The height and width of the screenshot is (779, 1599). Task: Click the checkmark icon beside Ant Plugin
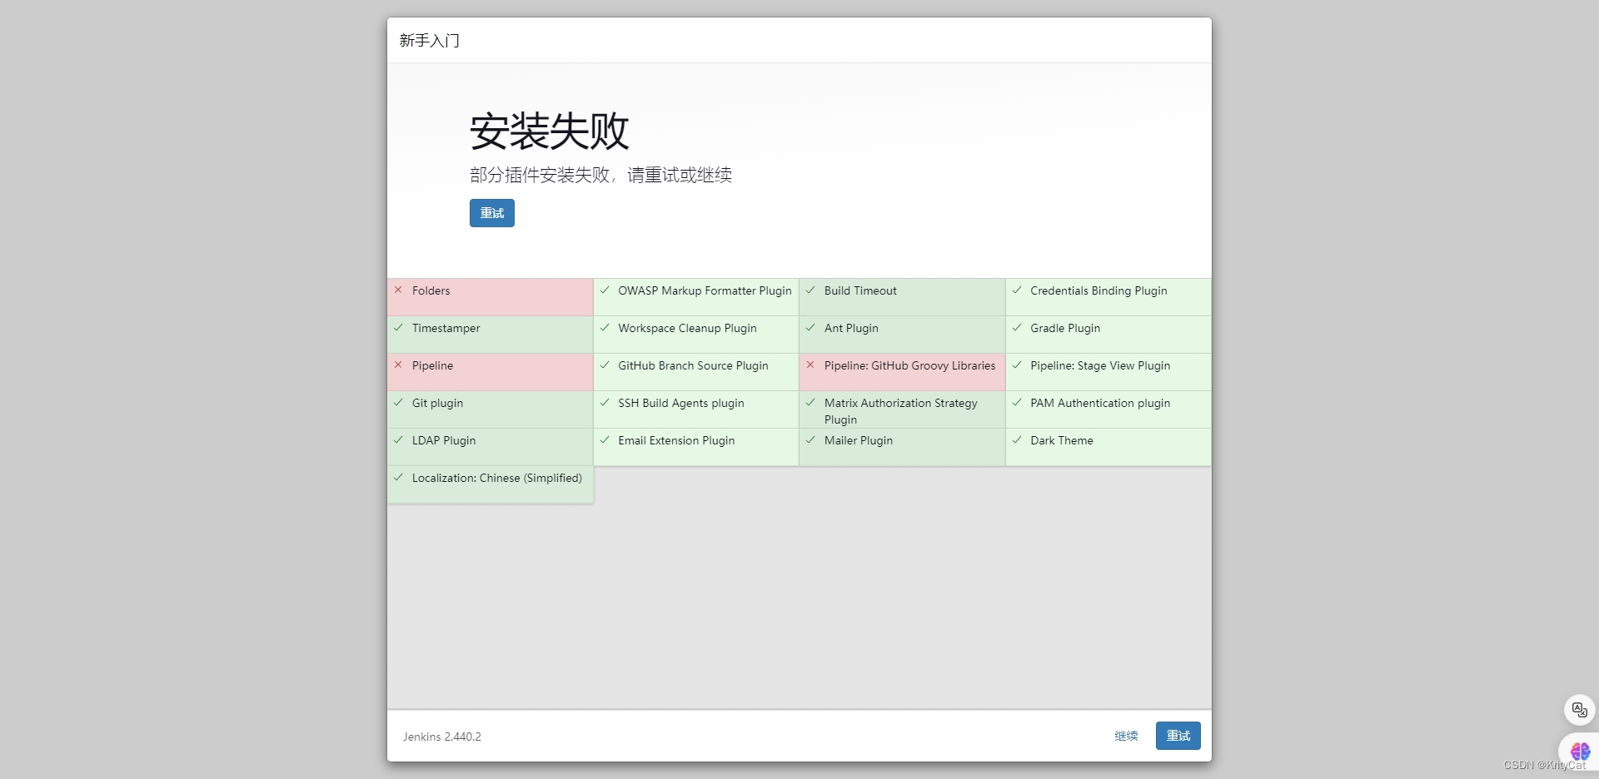pyautogui.click(x=810, y=327)
